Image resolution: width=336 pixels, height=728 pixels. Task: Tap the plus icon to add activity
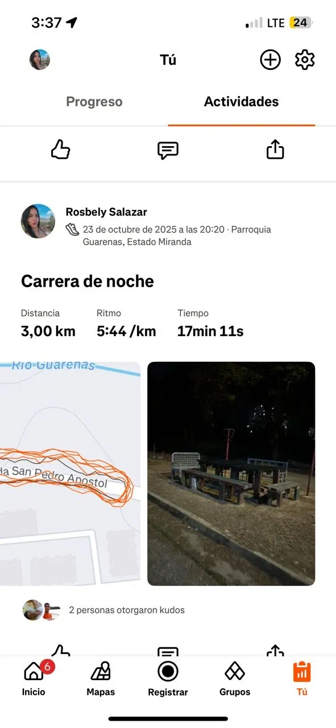270,60
